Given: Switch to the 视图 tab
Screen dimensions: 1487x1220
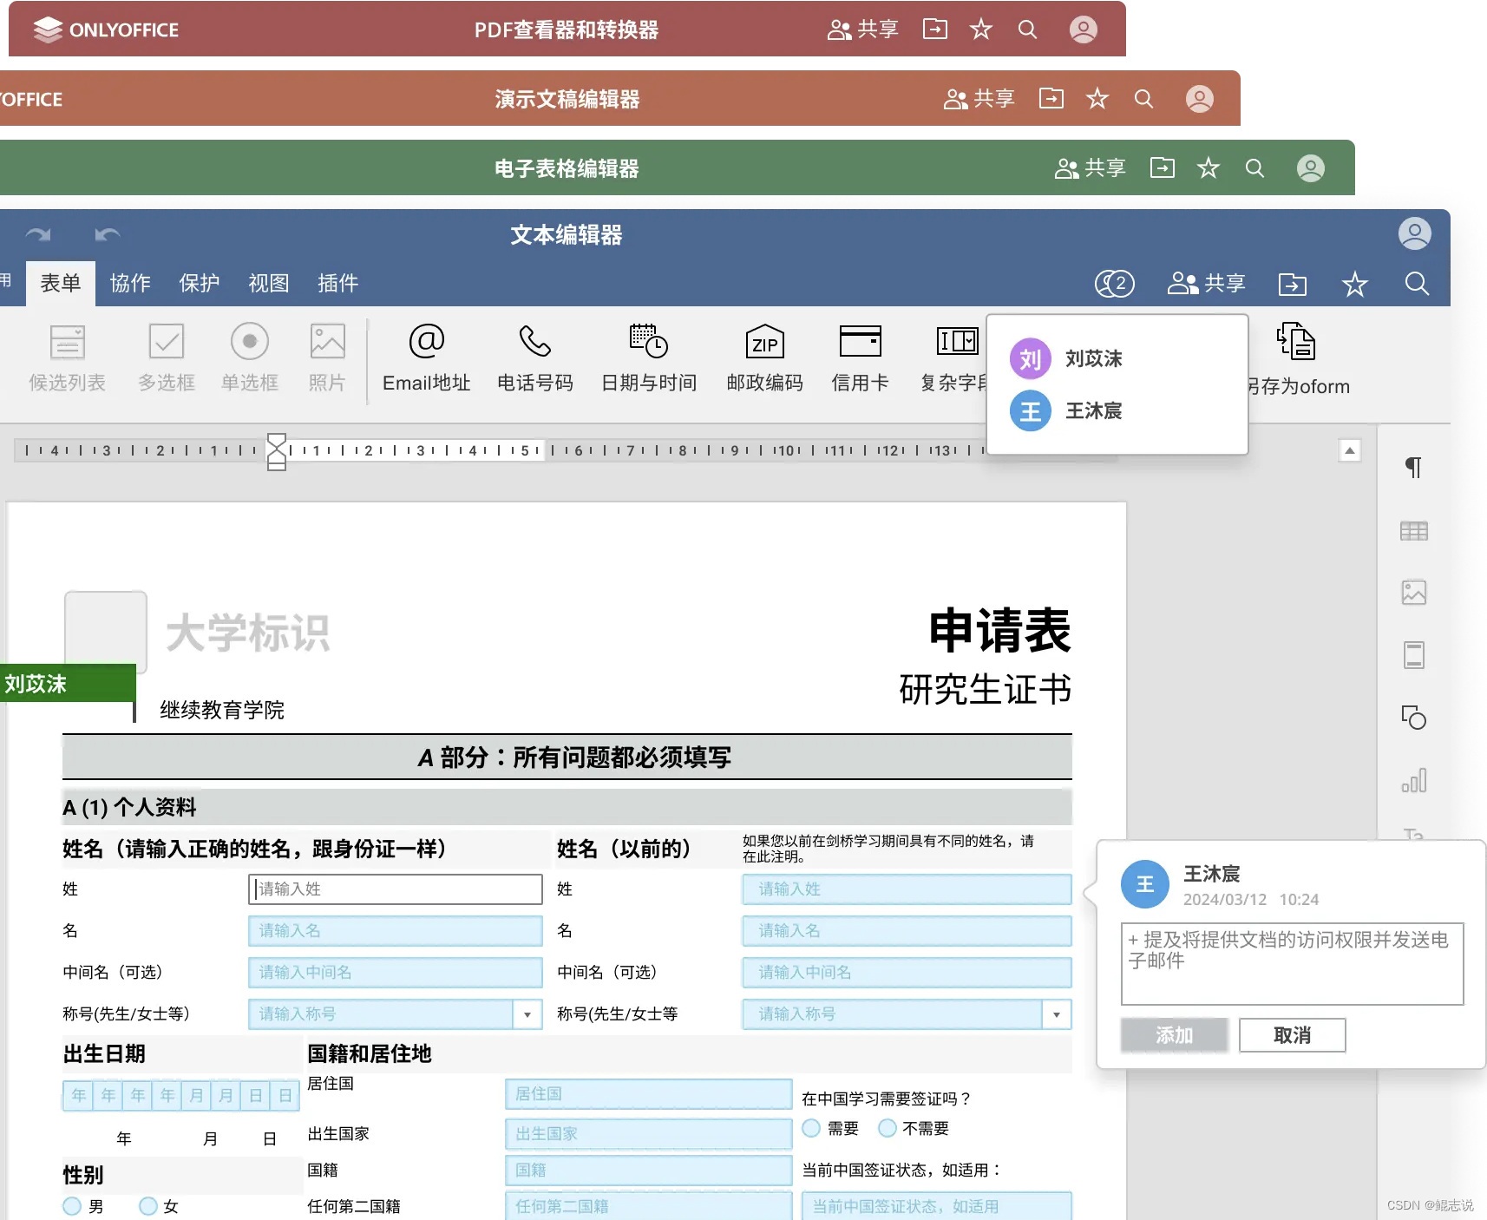Looking at the screenshot, I should (269, 283).
